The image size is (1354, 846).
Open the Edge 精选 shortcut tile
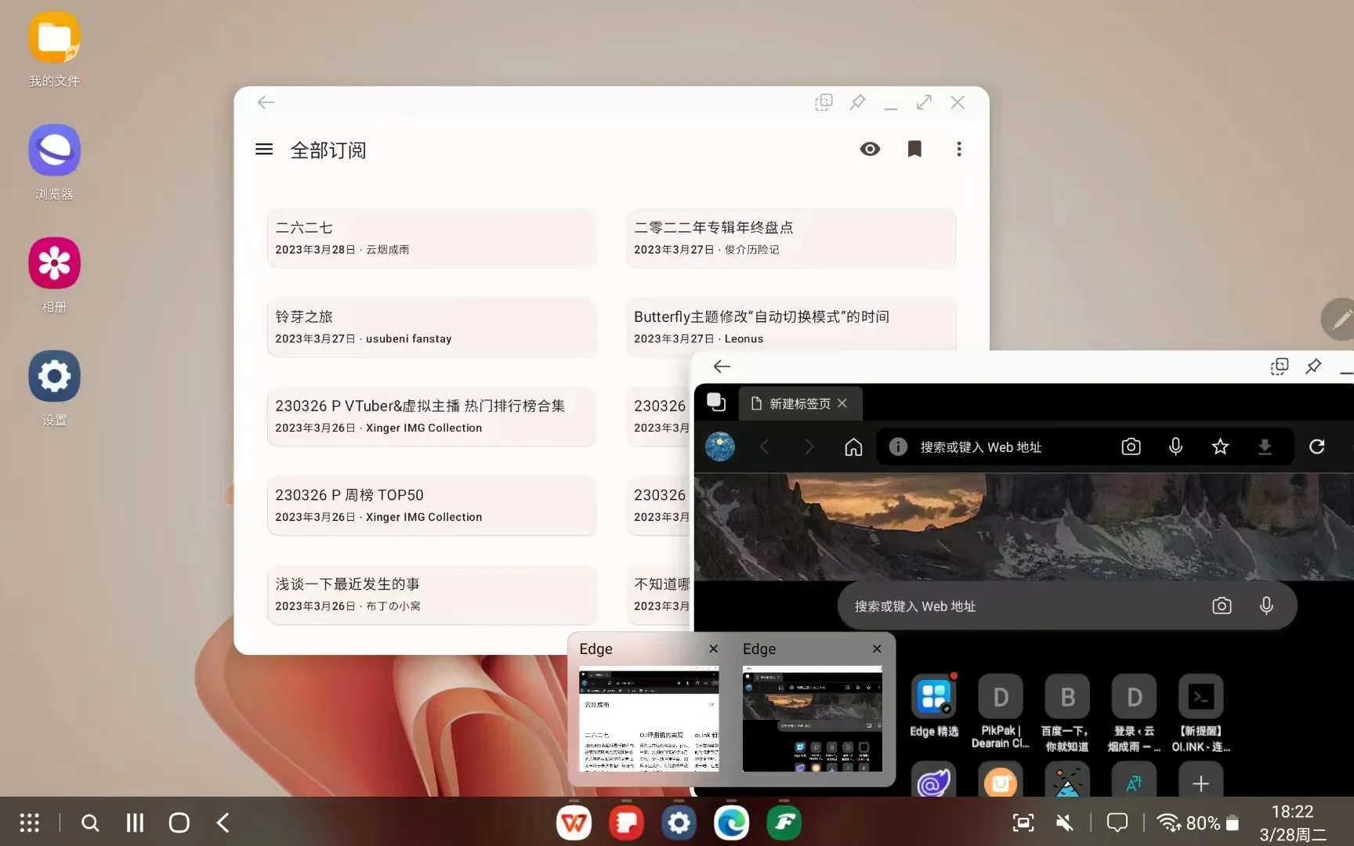[x=934, y=706]
